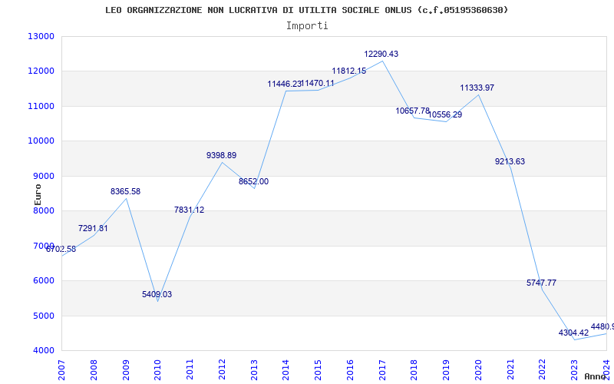Viewport: 614px width, 384px height.
Task: Click the y-axis tick 11000
Action: 41,107
